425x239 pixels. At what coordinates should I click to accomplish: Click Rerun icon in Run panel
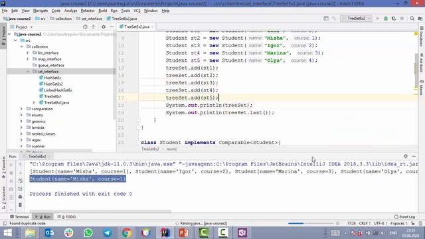(11, 165)
